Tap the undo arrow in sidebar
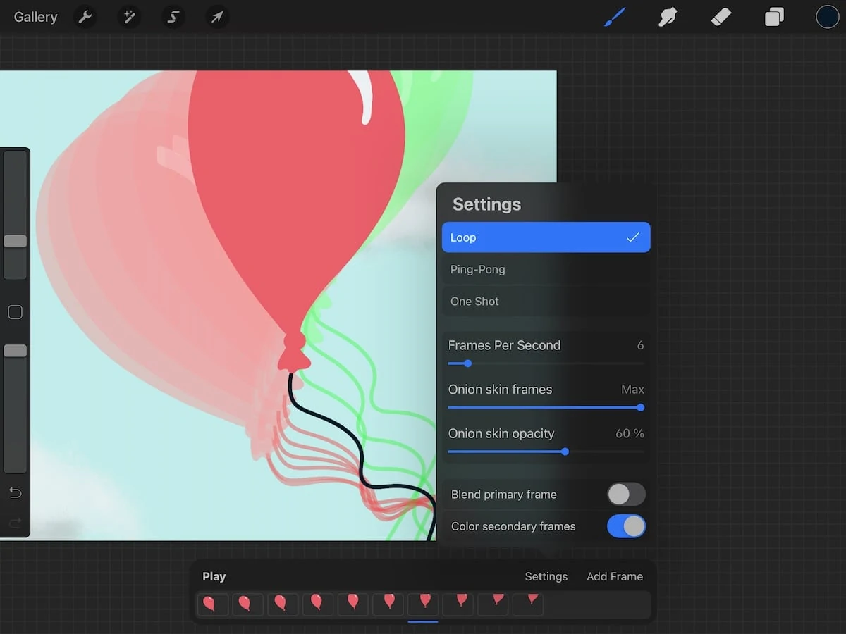The width and height of the screenshot is (846, 634). pos(15,492)
